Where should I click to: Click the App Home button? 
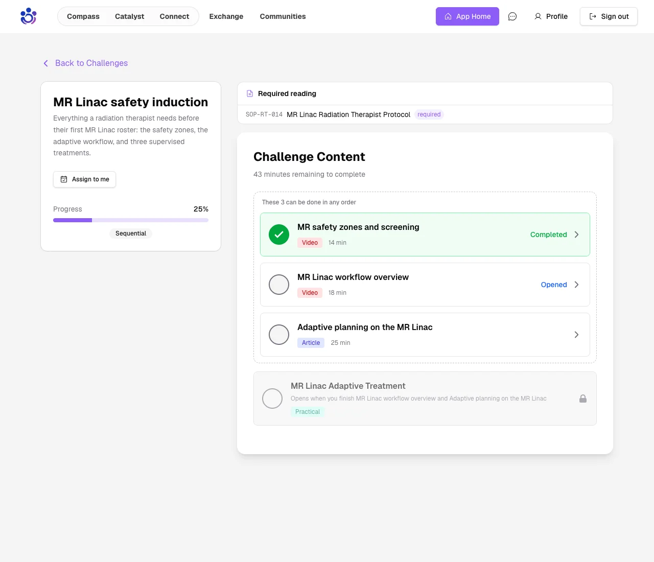(x=468, y=16)
